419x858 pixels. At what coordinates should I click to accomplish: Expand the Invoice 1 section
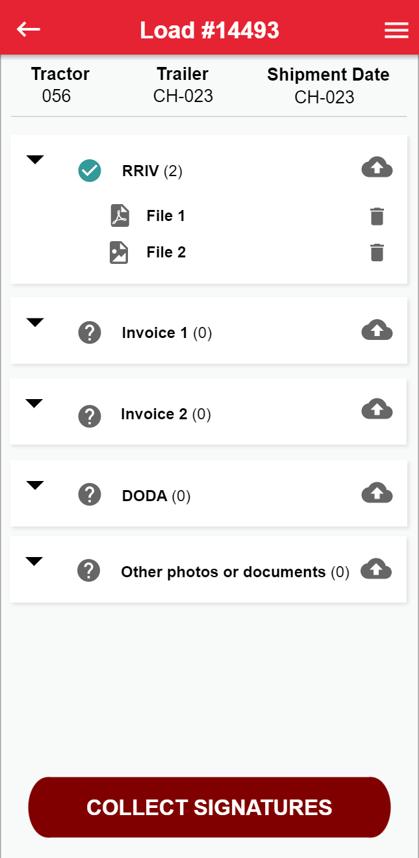click(x=35, y=322)
